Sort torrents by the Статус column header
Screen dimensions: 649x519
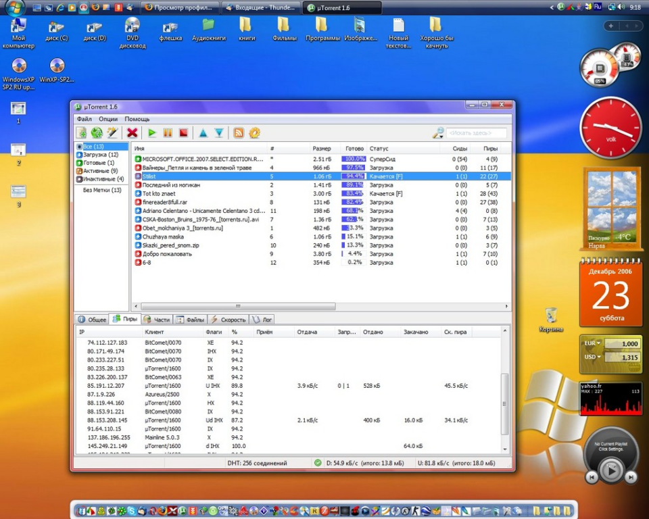[x=403, y=149]
